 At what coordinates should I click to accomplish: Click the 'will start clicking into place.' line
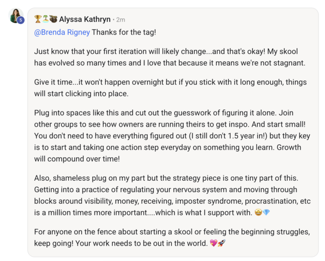click(81, 94)
